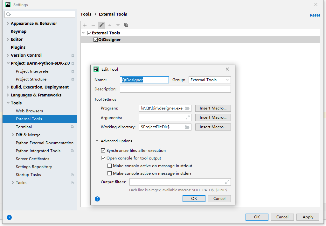Expand the Languages & Frameworks node
326x226 pixels.
(8, 95)
